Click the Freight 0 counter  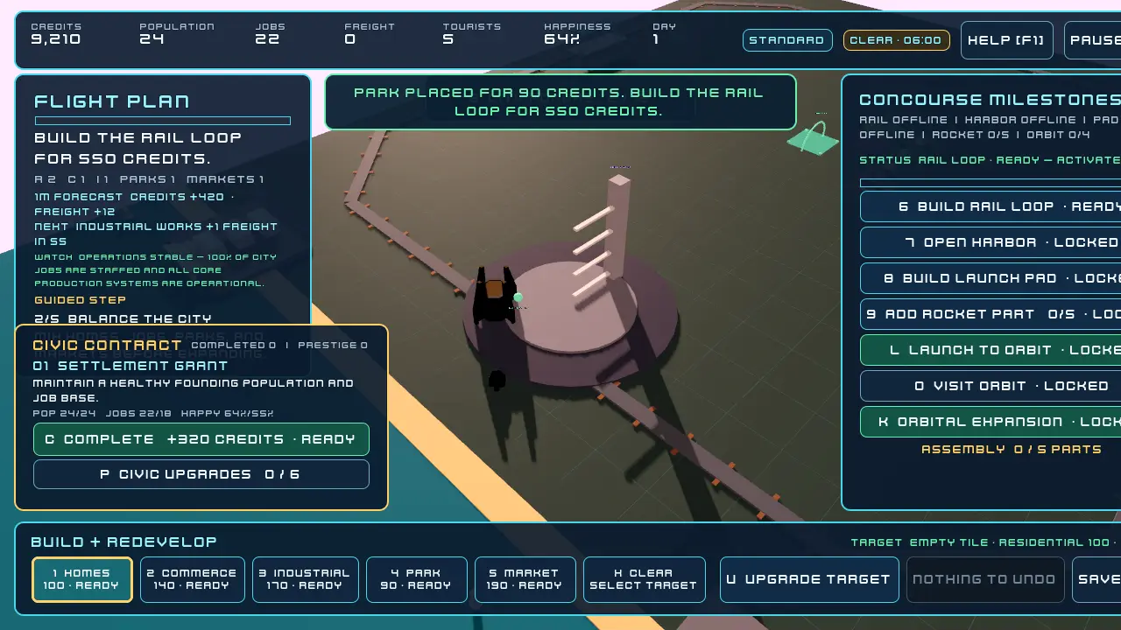pos(370,33)
